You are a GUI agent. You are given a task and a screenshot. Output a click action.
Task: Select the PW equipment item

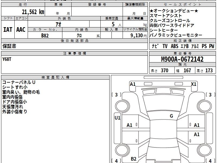point(212,46)
